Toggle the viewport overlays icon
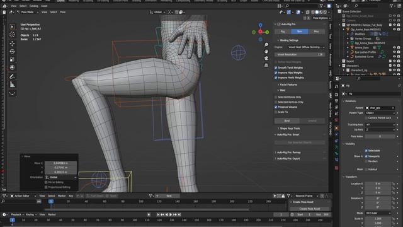403x227 pixels. [x=298, y=12]
